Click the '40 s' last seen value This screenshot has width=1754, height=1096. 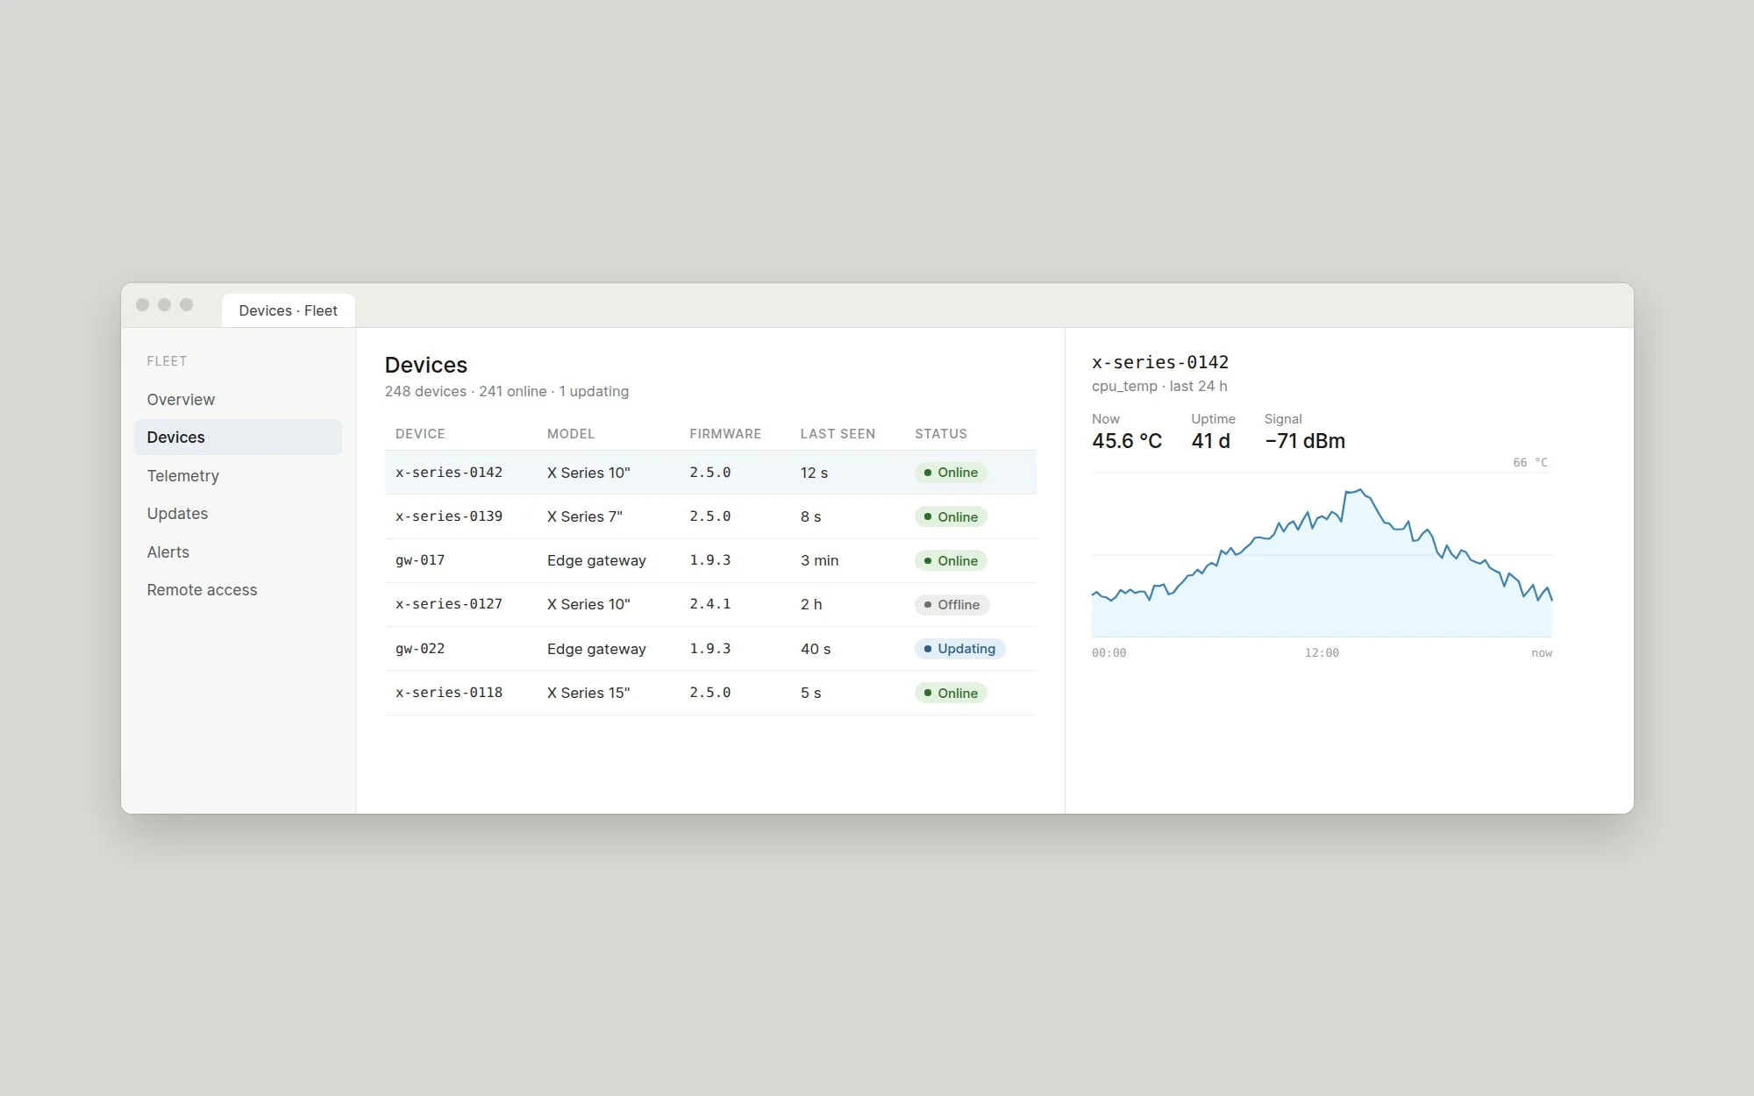click(x=816, y=649)
